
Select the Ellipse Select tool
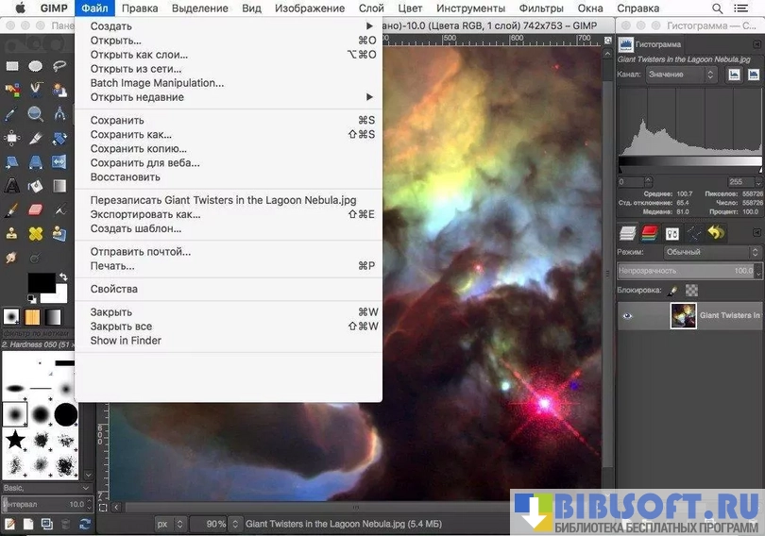[x=36, y=66]
